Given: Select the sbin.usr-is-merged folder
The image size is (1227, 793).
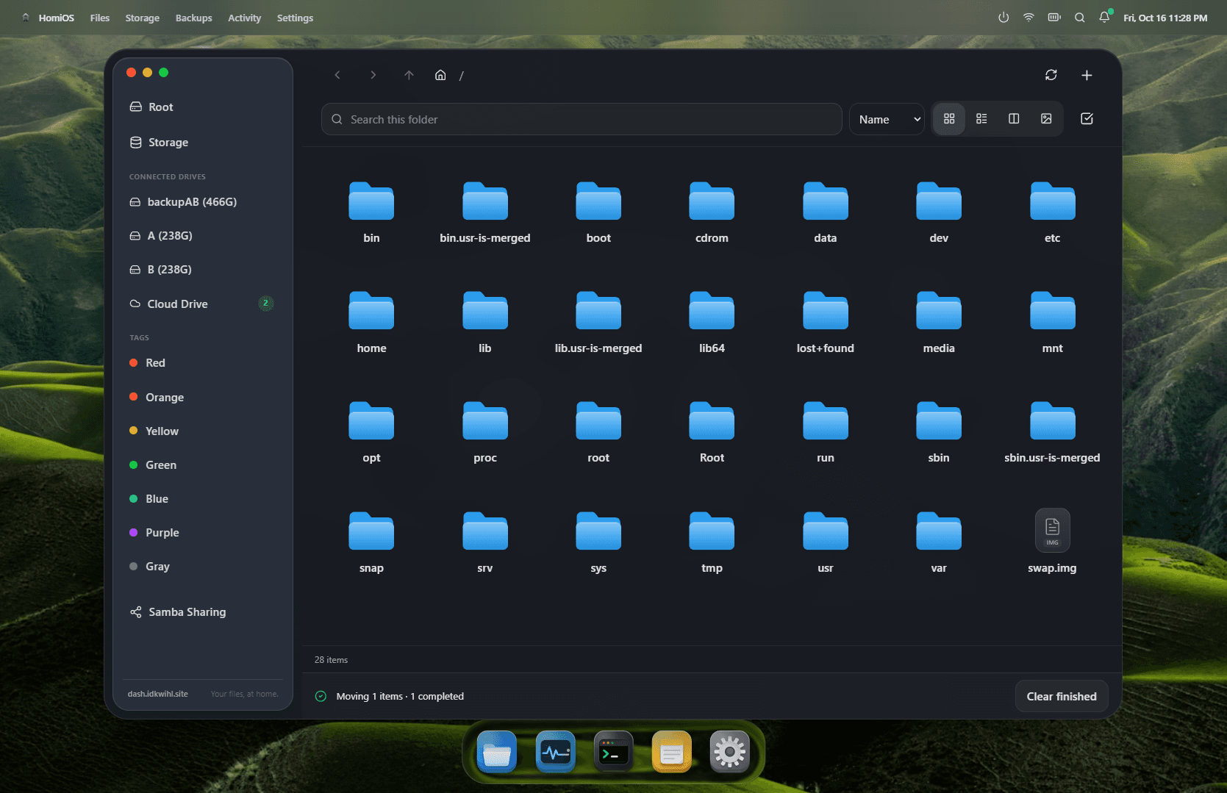Looking at the screenshot, I should (1052, 432).
